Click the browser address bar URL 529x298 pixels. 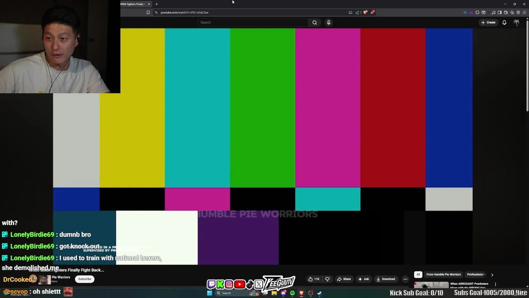[x=184, y=12]
